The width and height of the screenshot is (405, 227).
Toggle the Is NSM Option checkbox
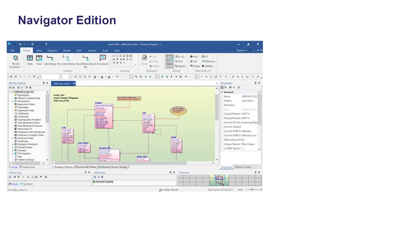click(243, 148)
